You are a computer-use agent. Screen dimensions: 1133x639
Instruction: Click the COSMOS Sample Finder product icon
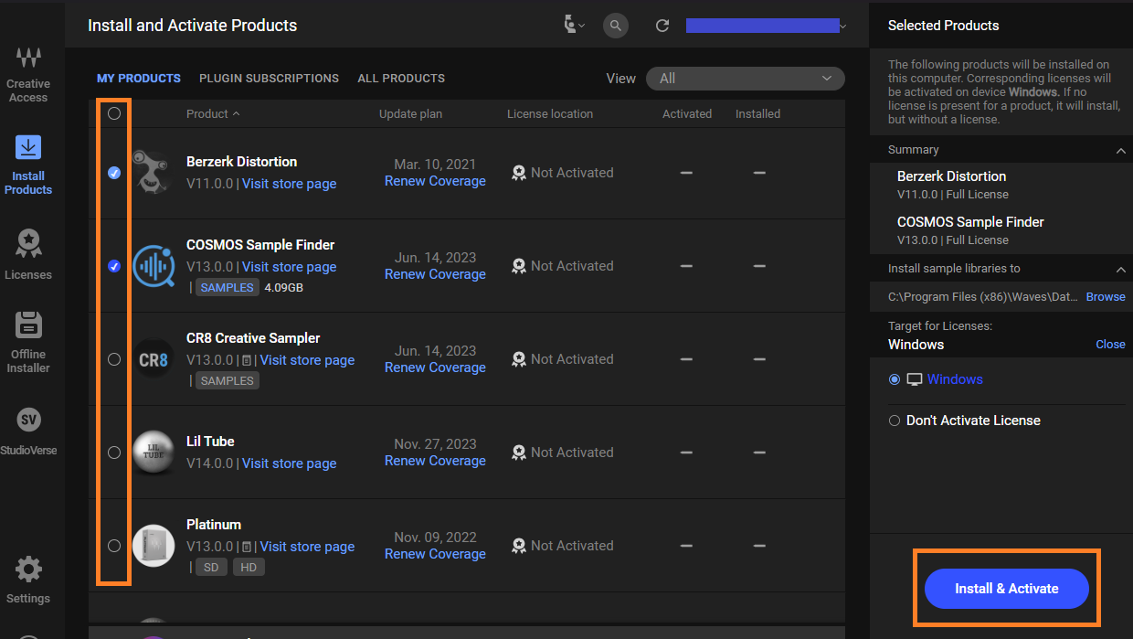tap(154, 266)
